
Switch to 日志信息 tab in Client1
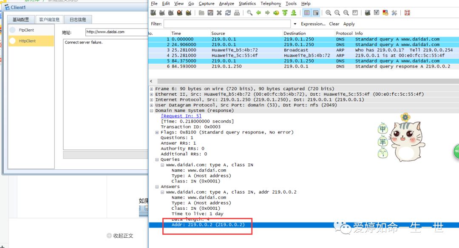[x=78, y=20]
